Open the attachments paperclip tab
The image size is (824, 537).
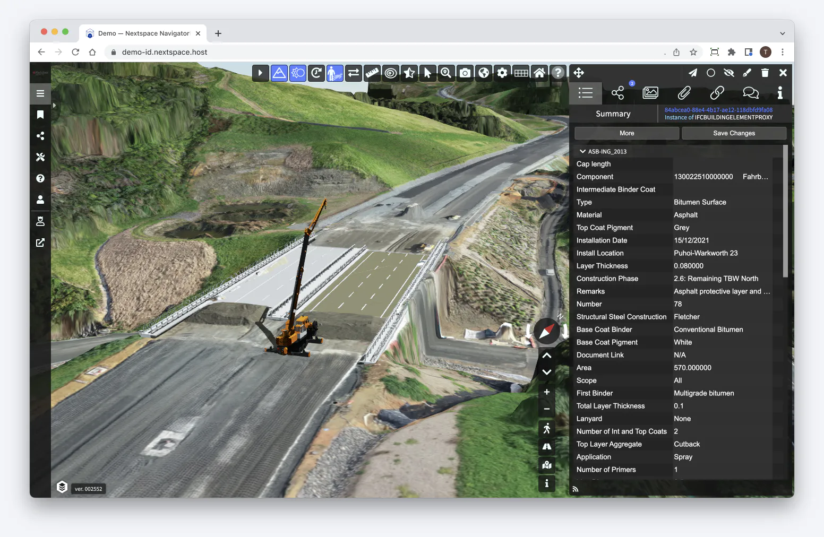point(684,93)
